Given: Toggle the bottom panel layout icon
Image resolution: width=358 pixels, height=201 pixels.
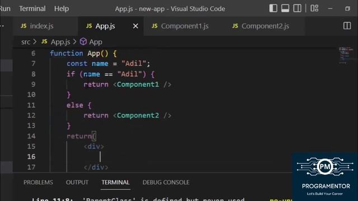Looking at the screenshot, I should point(285,8).
